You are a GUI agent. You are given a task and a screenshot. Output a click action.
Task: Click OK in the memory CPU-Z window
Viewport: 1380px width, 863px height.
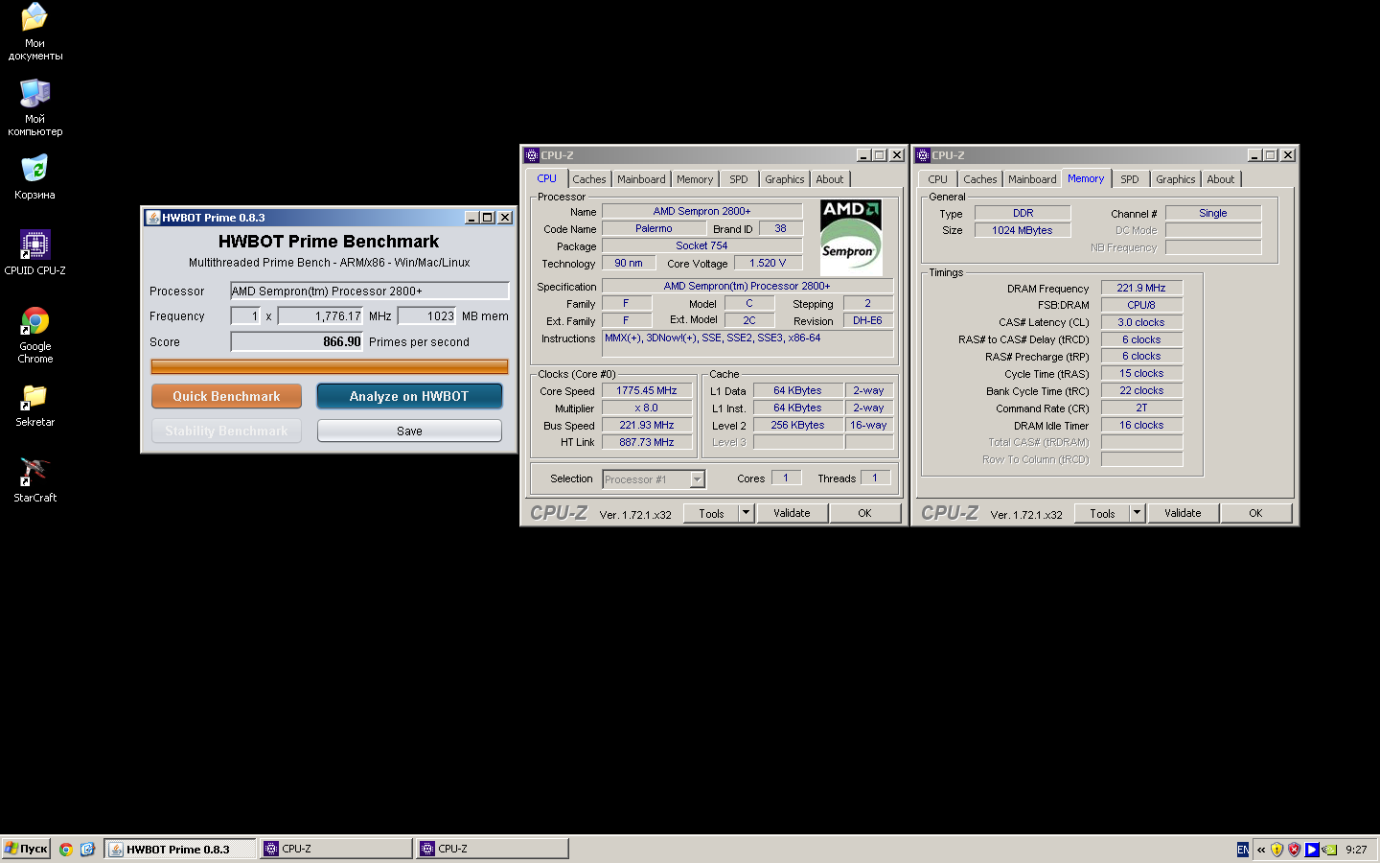pos(1255,513)
